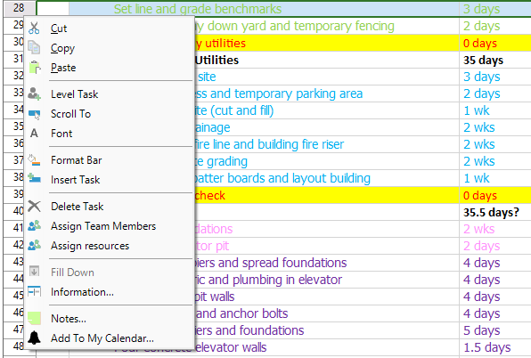Click the scissors Cut icon
This screenshot has width=531, height=358.
34,28
